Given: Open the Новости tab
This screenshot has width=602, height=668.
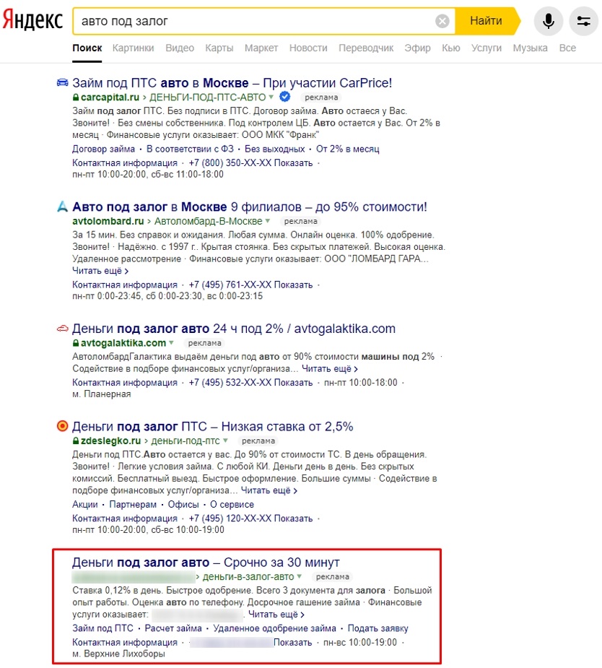Looking at the screenshot, I should click(x=308, y=48).
